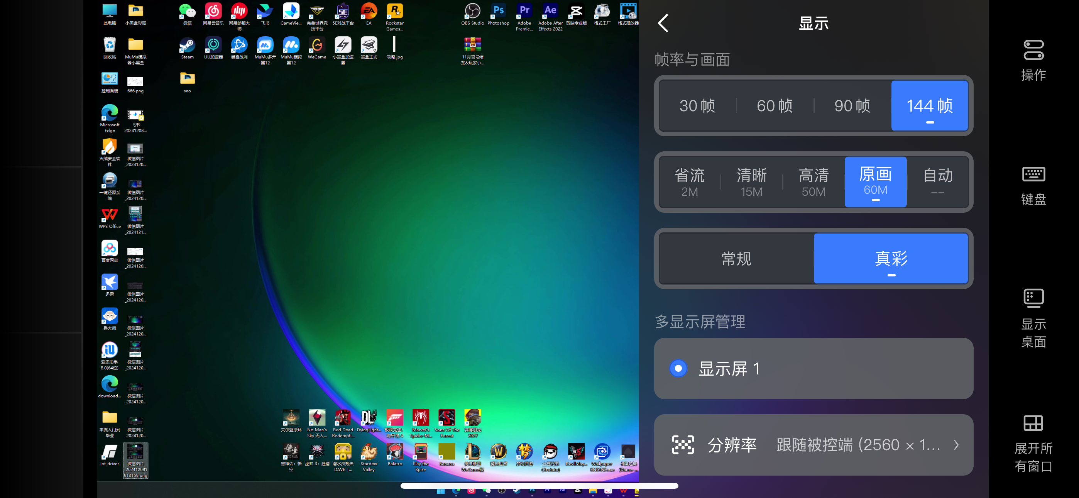Open EA desktop icon
1079x498 pixels.
tap(369, 14)
